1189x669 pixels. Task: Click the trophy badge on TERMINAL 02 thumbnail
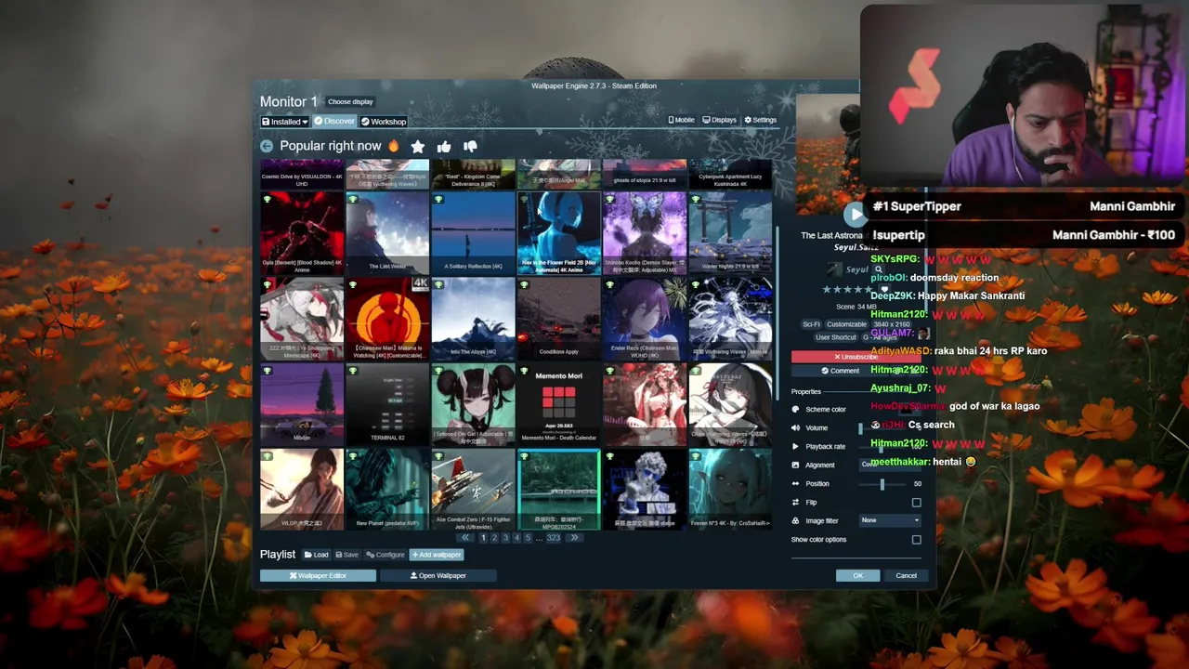coord(353,371)
